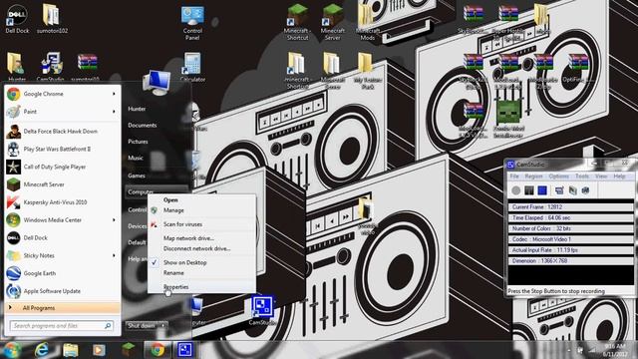Open Documents from Start menu right pane
The image size is (638, 359).
pyautogui.click(x=142, y=125)
